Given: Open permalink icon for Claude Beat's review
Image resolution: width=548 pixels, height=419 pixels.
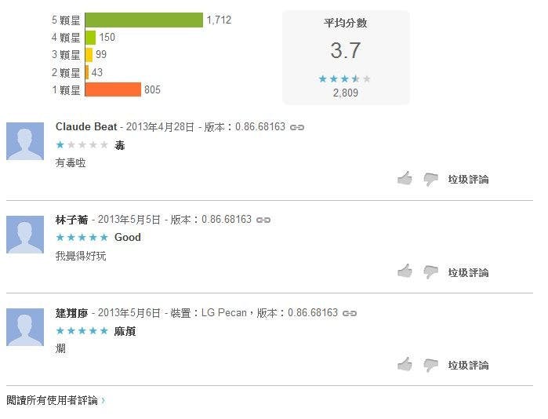Looking at the screenshot, I should coord(297,127).
